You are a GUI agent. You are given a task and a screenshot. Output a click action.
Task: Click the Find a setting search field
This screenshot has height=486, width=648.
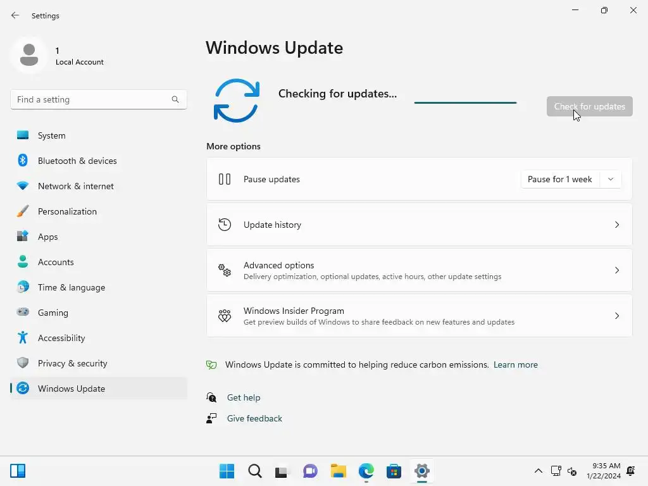coord(99,99)
